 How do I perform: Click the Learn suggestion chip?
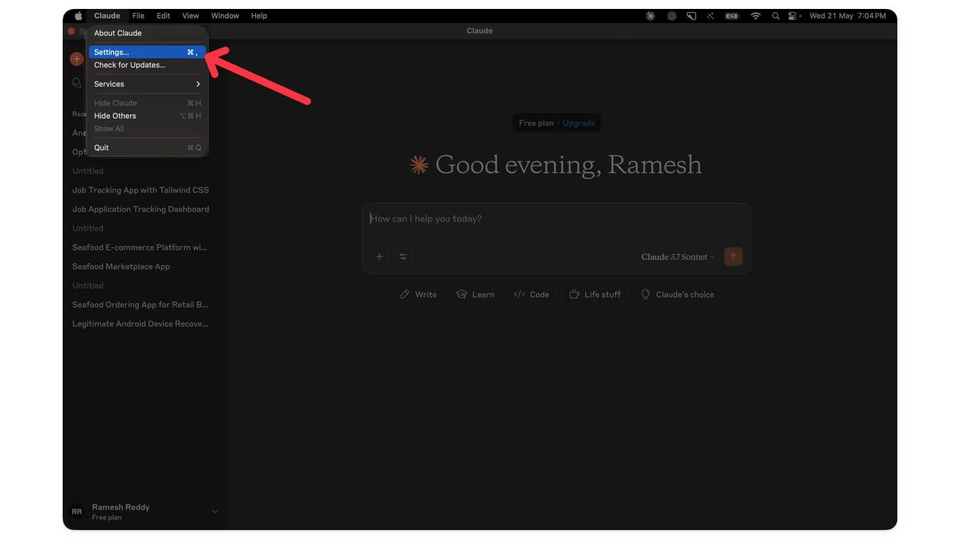tap(476, 295)
